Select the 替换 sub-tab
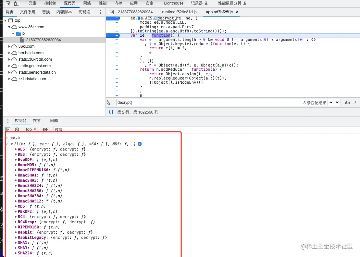The height and width of the screenshot is (257, 360). point(46,12)
